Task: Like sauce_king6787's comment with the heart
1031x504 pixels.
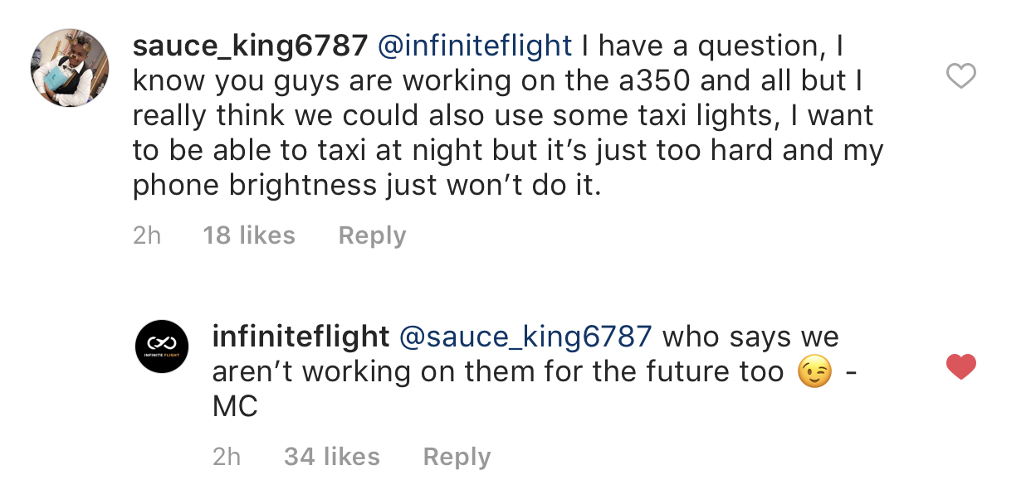Action: [961, 77]
